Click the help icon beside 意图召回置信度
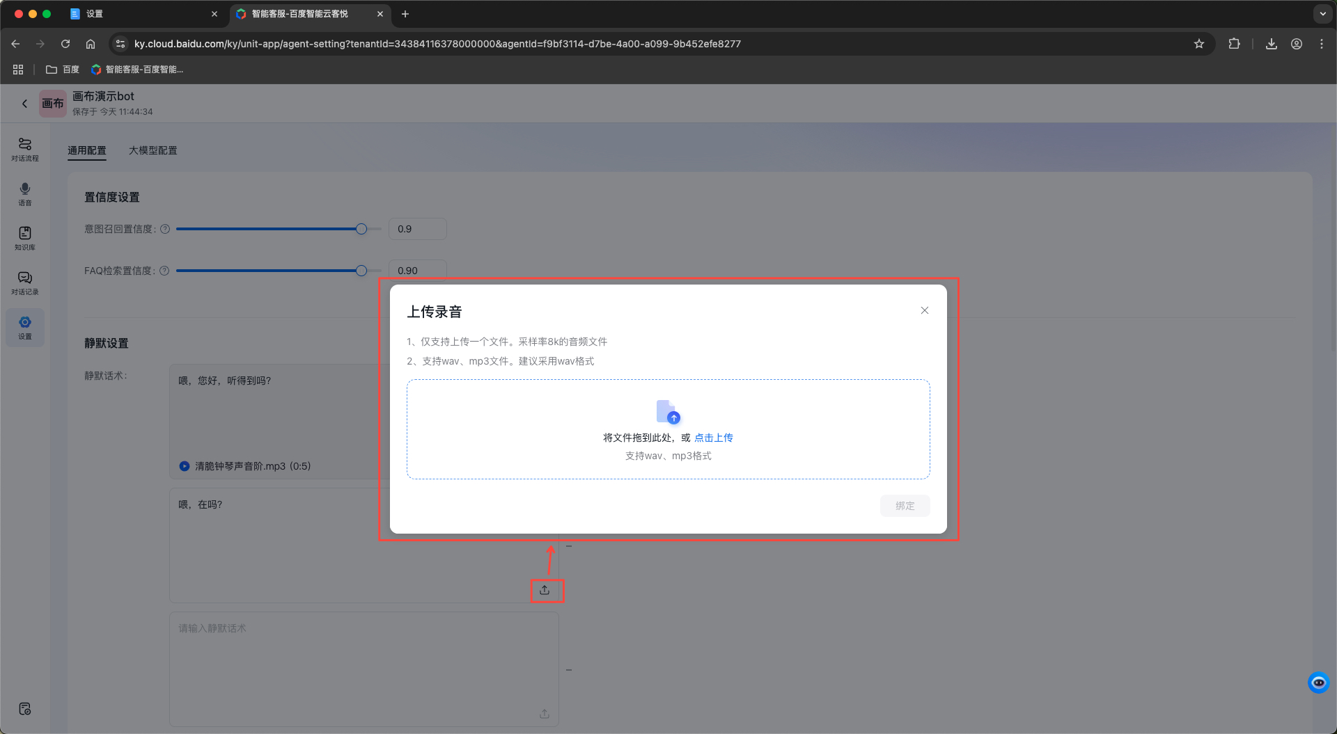Viewport: 1337px width, 734px height. pos(165,229)
